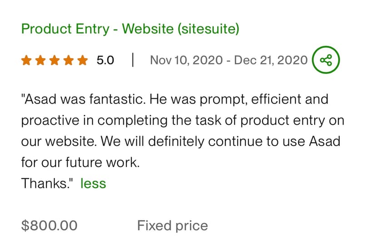Screen dimensions: 376x252
Task: Click the share icon in the green circle
Action: [326, 60]
